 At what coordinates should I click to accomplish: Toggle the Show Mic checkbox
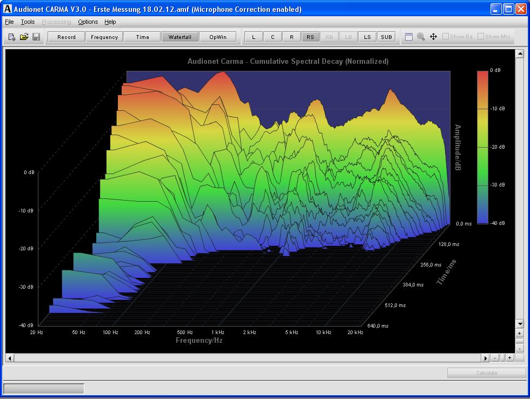tap(481, 36)
